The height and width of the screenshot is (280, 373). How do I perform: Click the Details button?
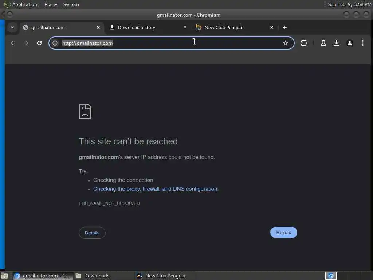[92, 233]
